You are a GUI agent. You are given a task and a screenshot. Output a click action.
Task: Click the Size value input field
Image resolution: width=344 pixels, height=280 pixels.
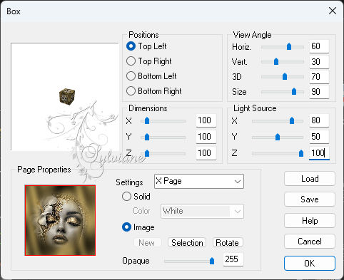(319, 92)
